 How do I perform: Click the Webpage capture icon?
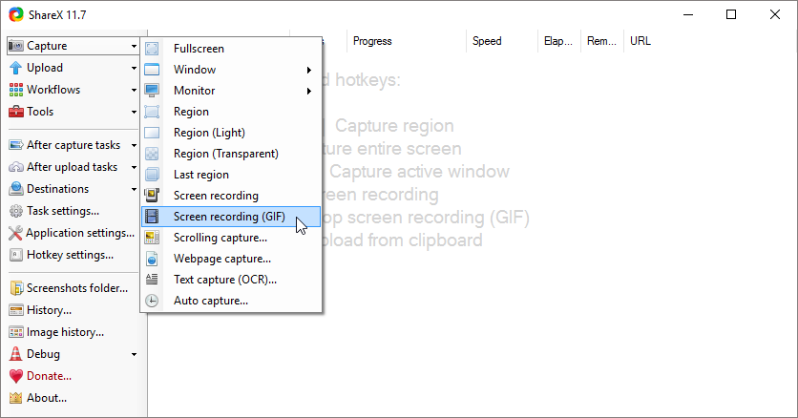pyautogui.click(x=152, y=259)
